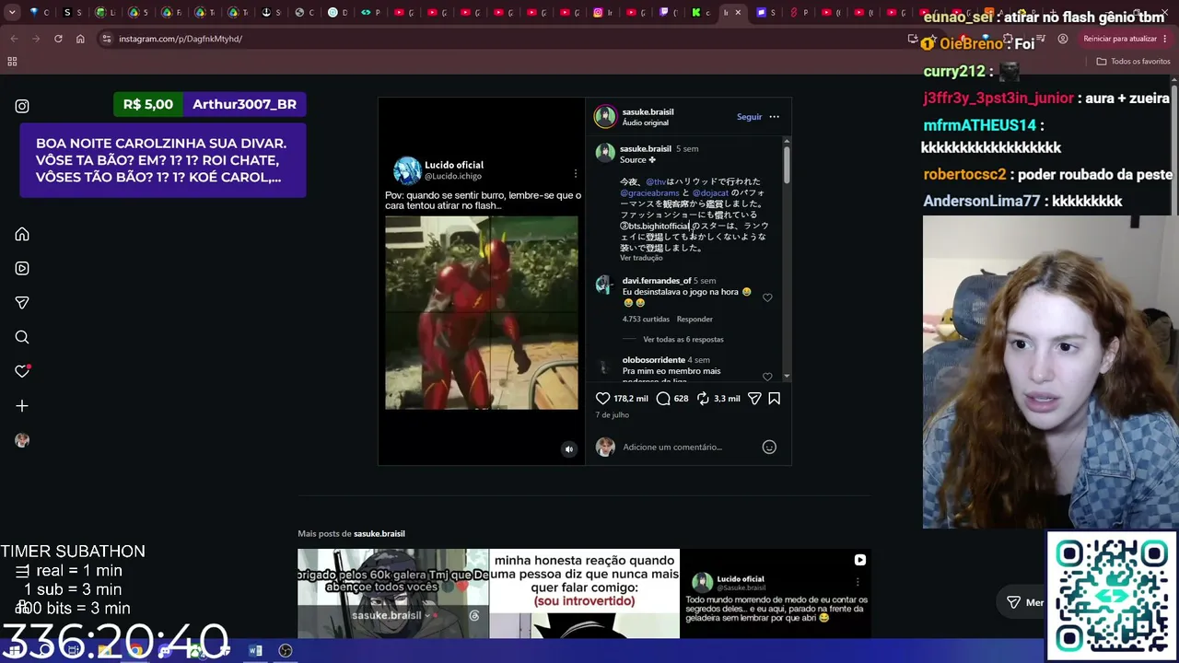Screen dimensions: 1179x663
Task: Open the Todos os favoritos folder
Action: pyautogui.click(x=1133, y=62)
